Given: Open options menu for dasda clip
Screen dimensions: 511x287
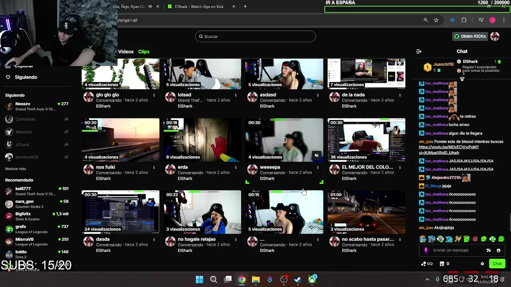Looking at the screenshot, I should coord(154,240).
